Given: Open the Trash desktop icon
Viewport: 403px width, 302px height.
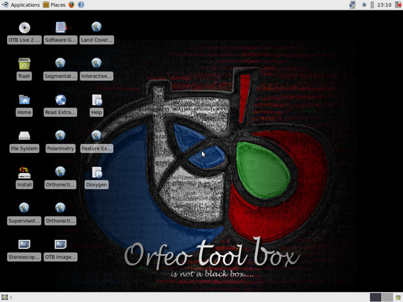Looking at the screenshot, I should (x=24, y=64).
